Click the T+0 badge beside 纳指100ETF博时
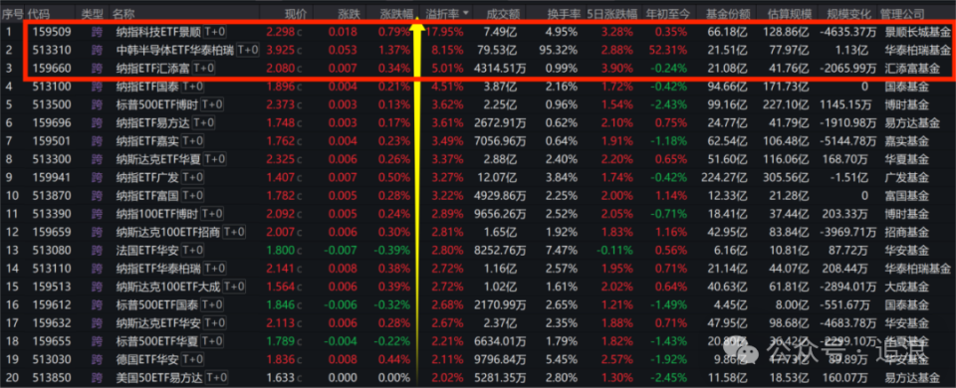This screenshot has height=388, width=956. pos(211,213)
